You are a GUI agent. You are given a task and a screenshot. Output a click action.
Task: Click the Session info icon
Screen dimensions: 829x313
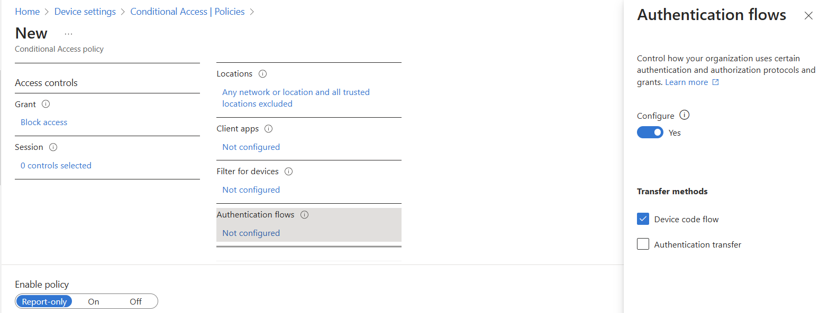pos(53,147)
